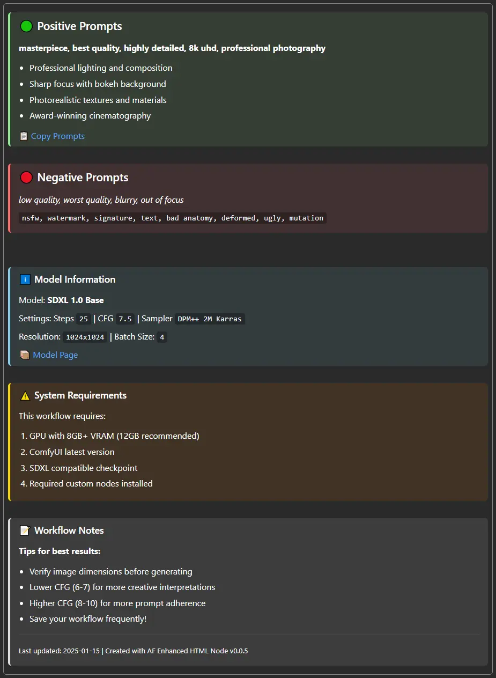Click the memo icon beside Workflow Notes

click(x=25, y=530)
